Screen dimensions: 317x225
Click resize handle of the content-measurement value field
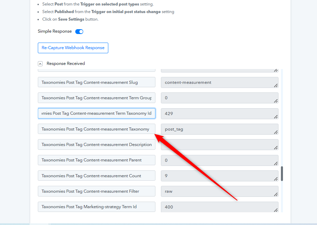pos(276,86)
